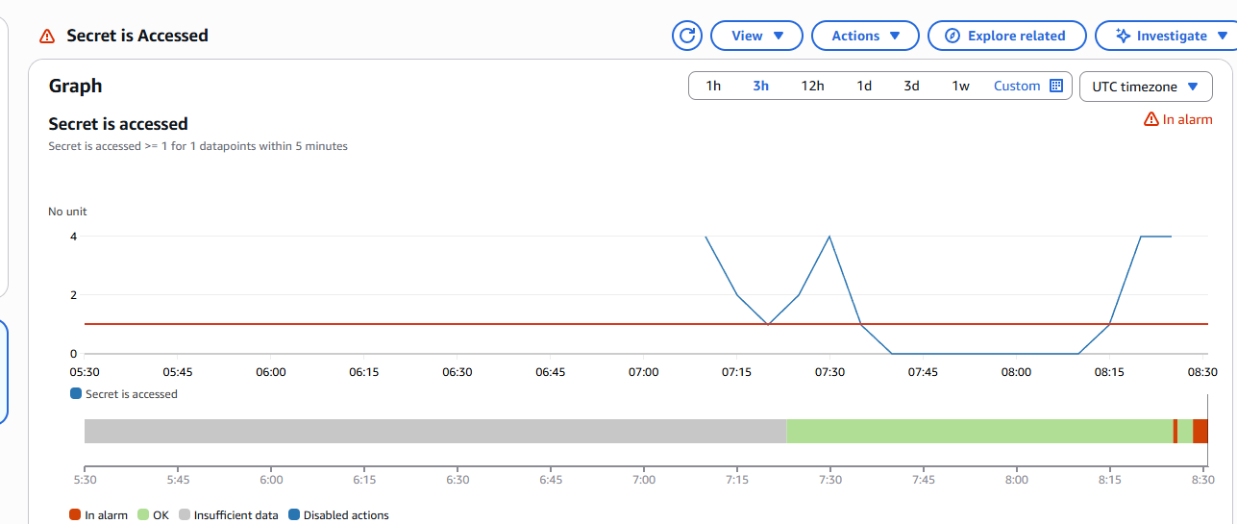Click the sparkle icon in Investigate button

pyautogui.click(x=1122, y=36)
